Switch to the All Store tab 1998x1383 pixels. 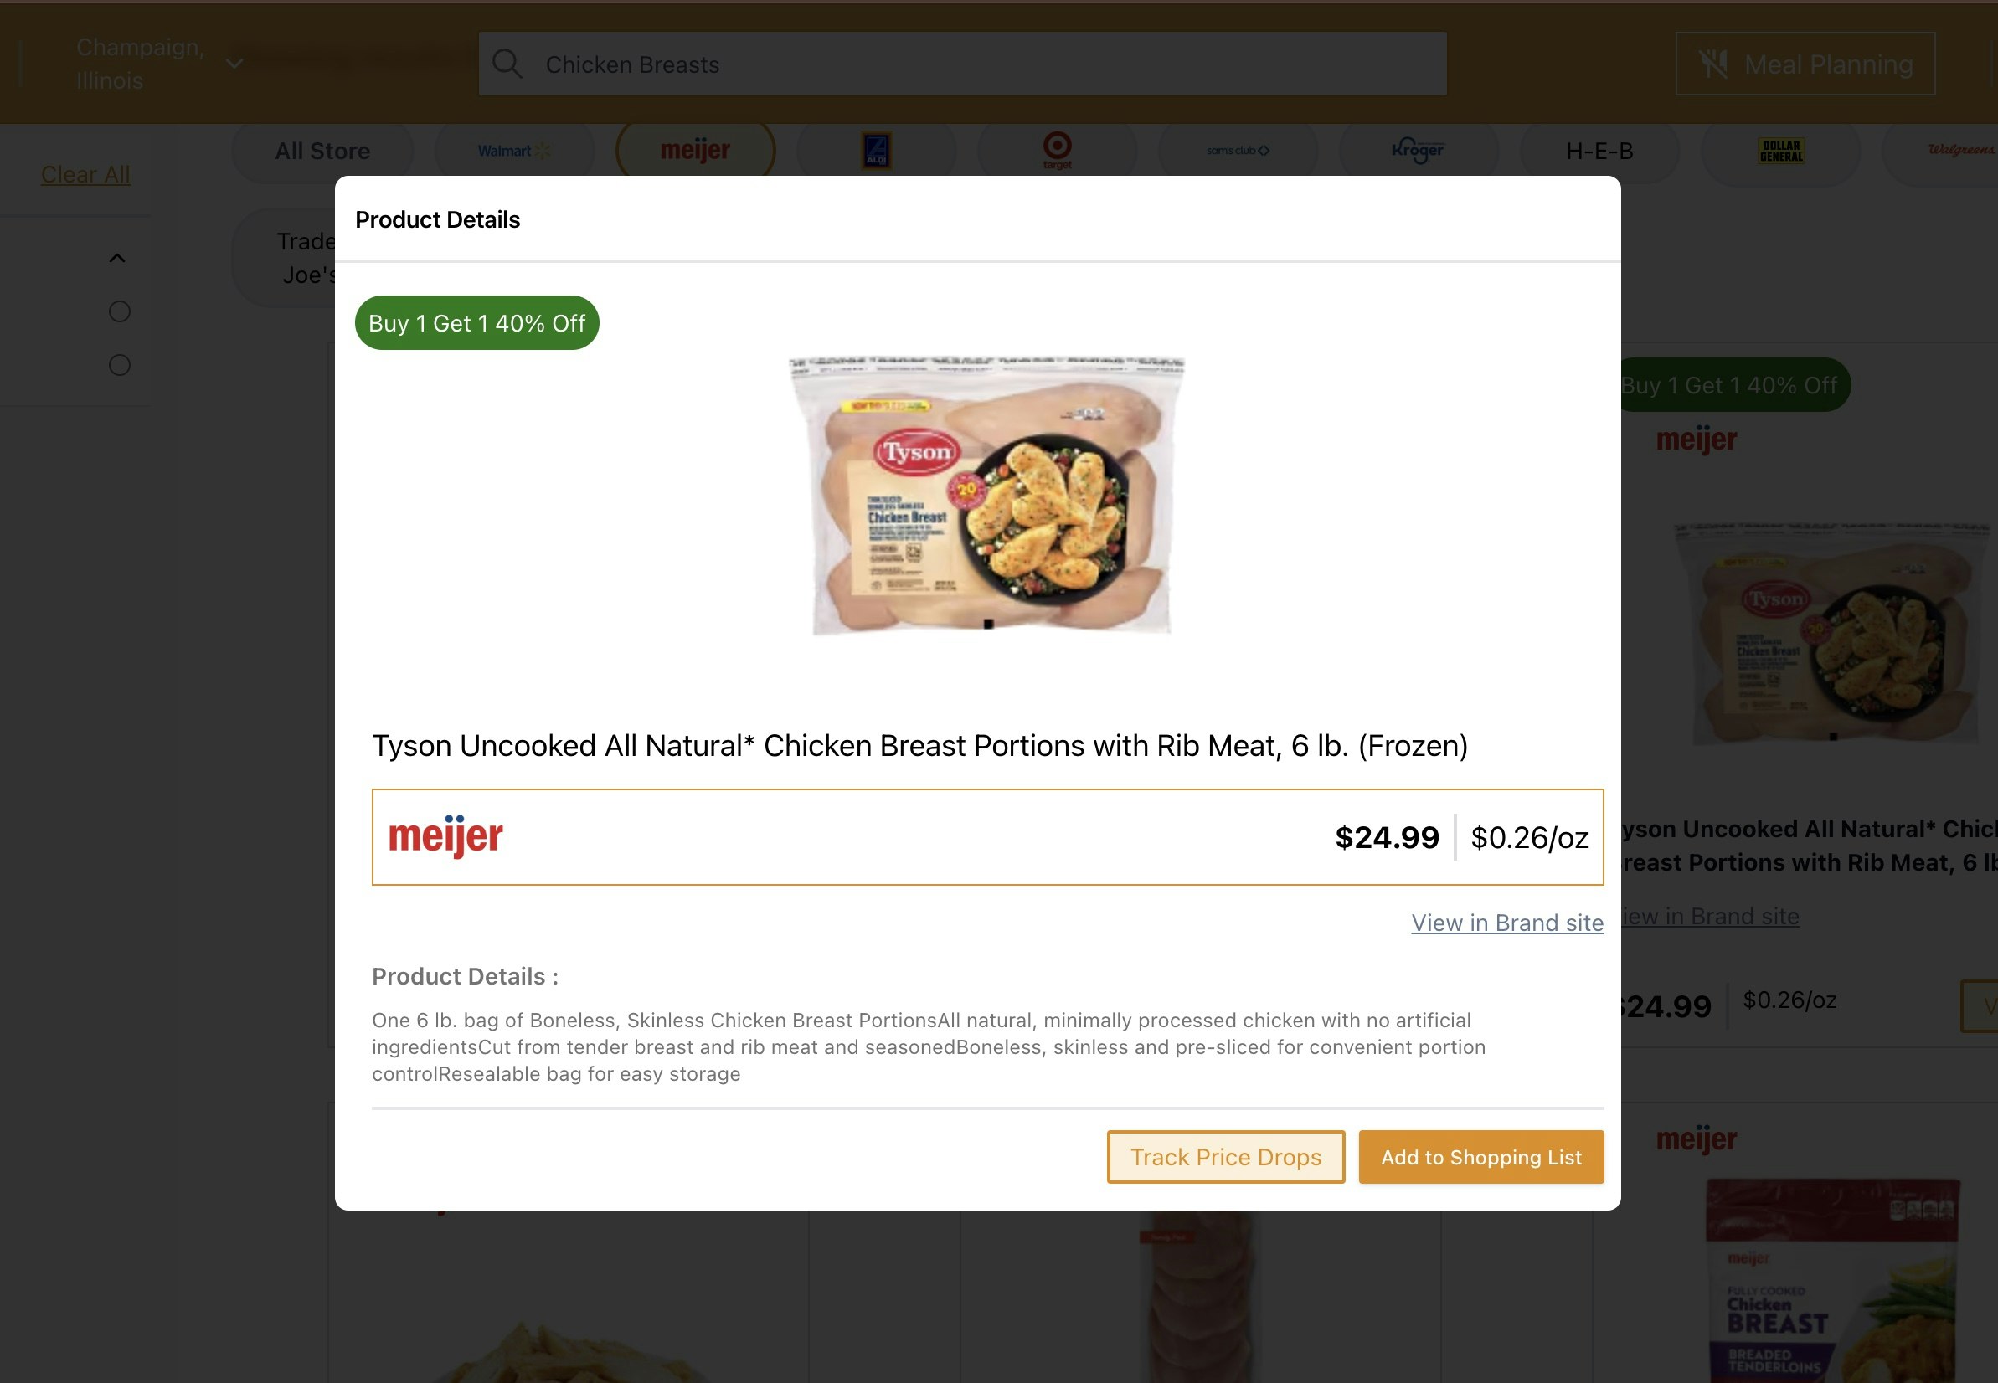click(322, 151)
